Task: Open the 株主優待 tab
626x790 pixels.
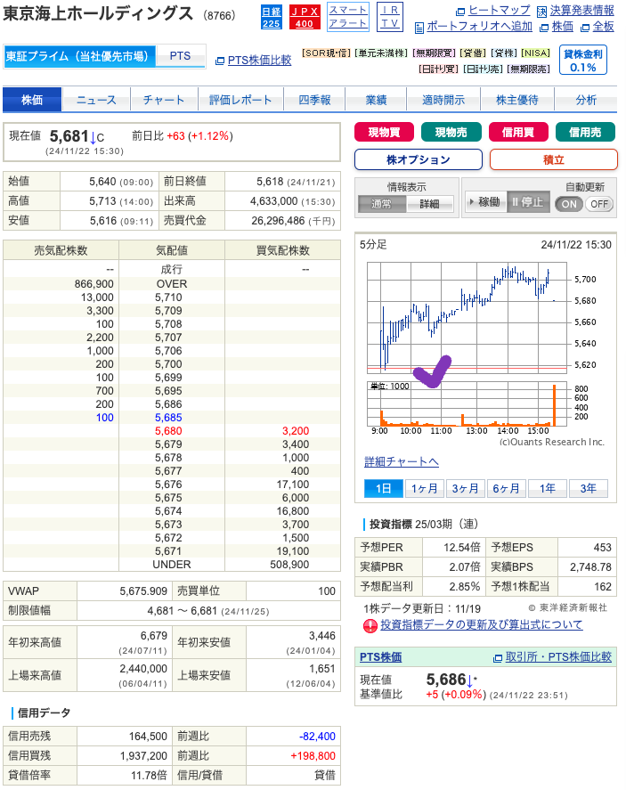Action: click(x=517, y=100)
